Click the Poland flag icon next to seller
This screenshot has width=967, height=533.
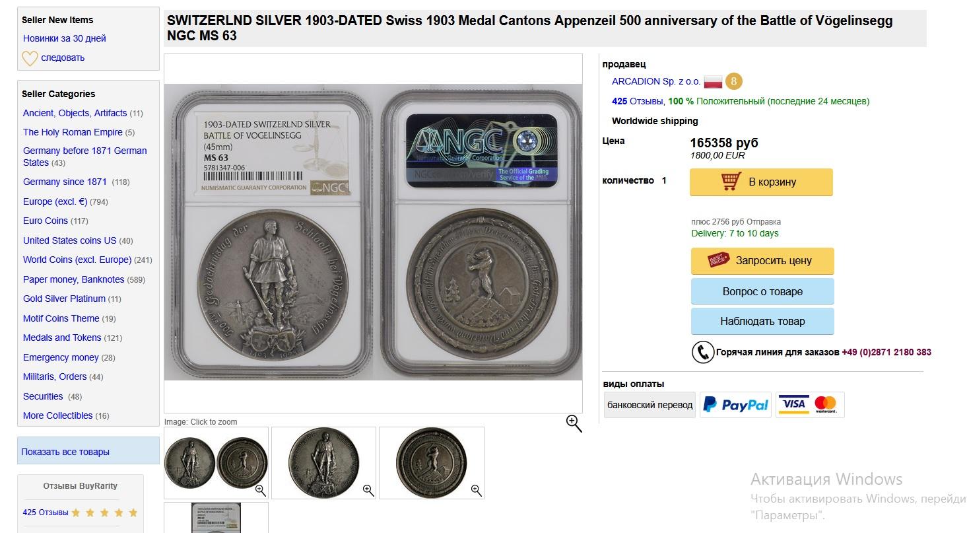click(713, 82)
